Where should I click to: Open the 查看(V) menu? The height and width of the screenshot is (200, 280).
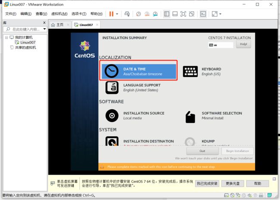pos(41,14)
